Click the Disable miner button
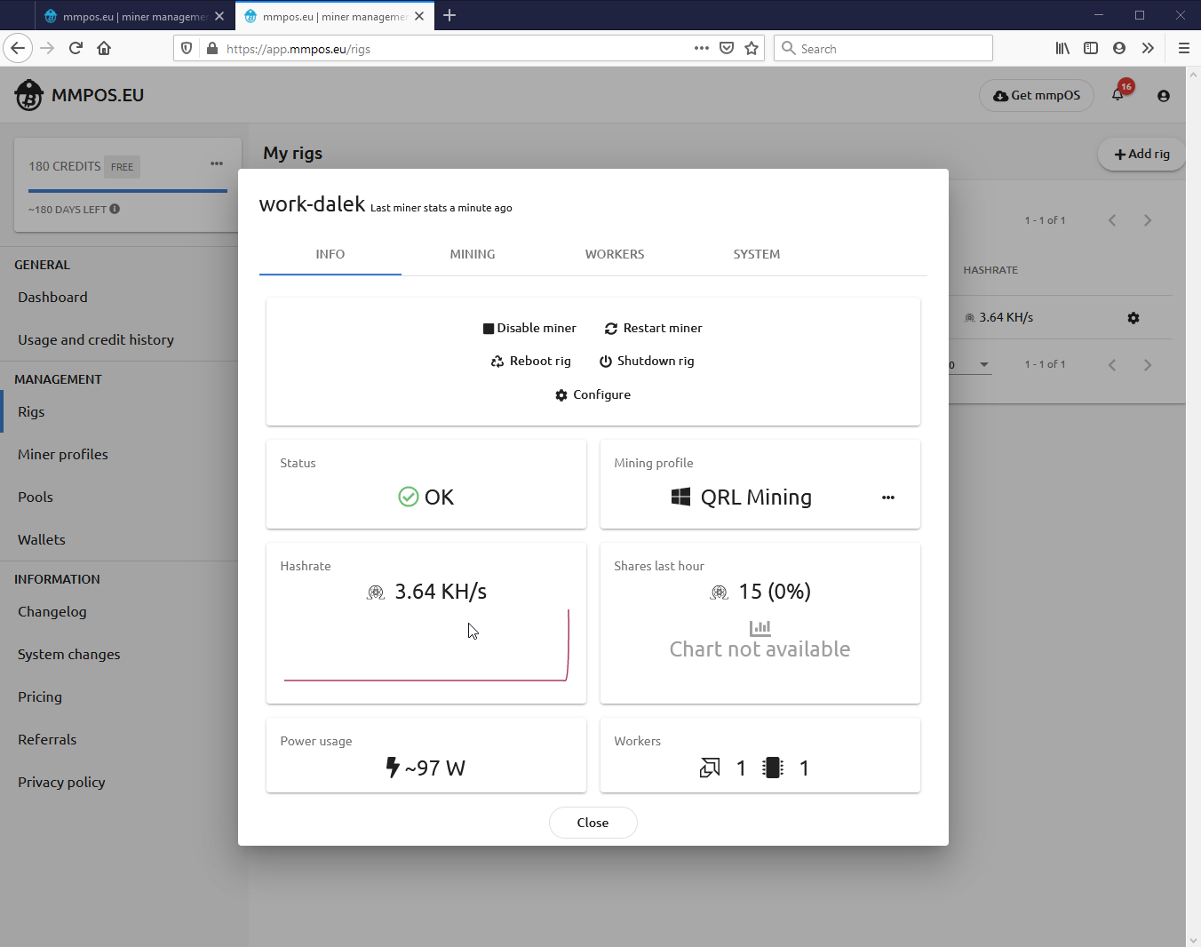 [x=529, y=328]
